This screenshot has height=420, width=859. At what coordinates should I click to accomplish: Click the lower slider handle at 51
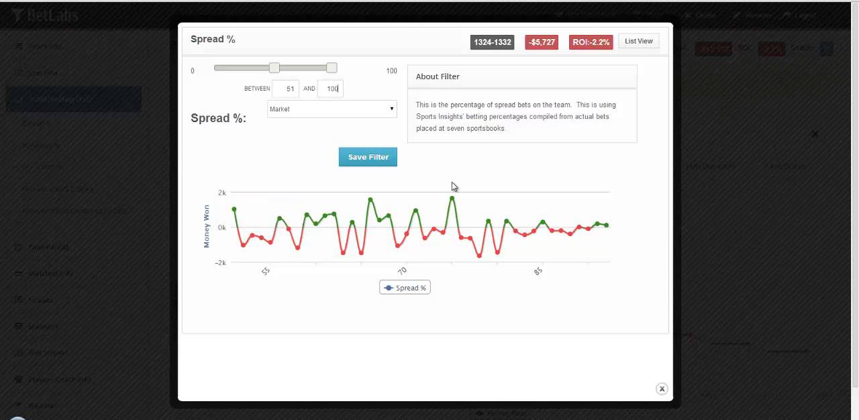(x=274, y=68)
